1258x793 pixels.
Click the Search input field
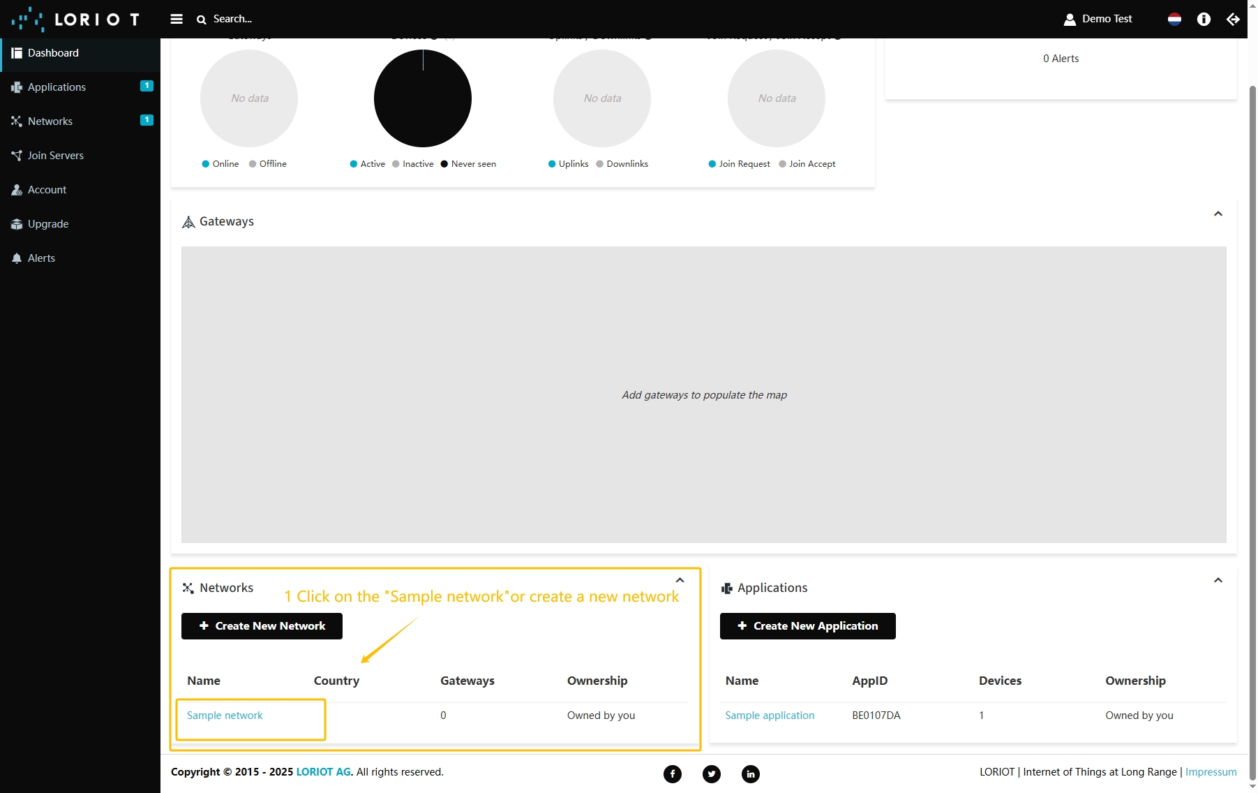pyautogui.click(x=233, y=19)
